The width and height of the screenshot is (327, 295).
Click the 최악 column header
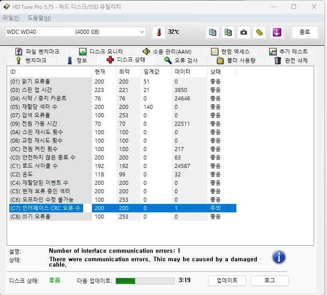pyautogui.click(x=128, y=72)
